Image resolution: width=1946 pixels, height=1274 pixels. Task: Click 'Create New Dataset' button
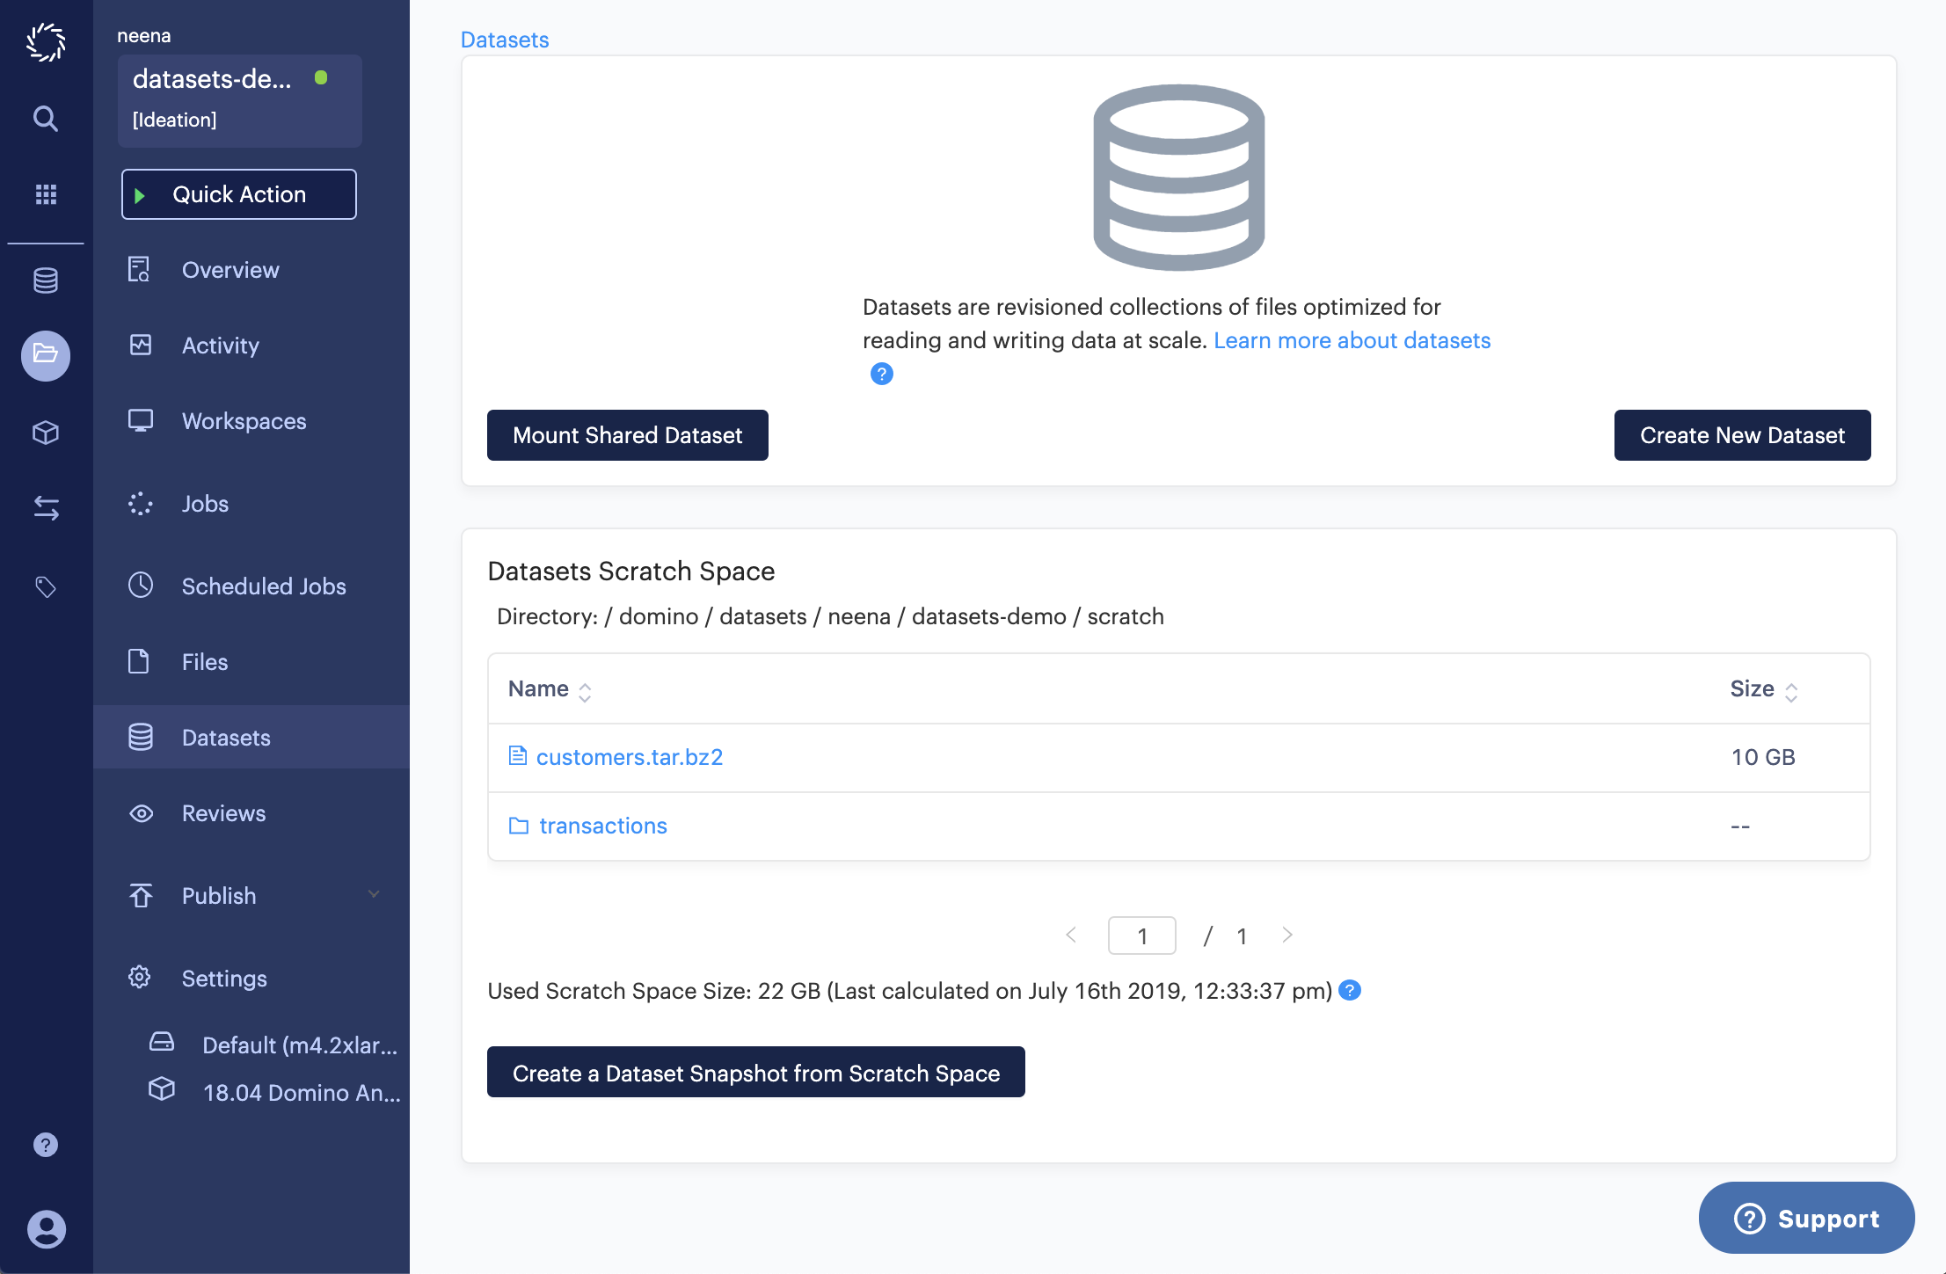pyautogui.click(x=1741, y=435)
